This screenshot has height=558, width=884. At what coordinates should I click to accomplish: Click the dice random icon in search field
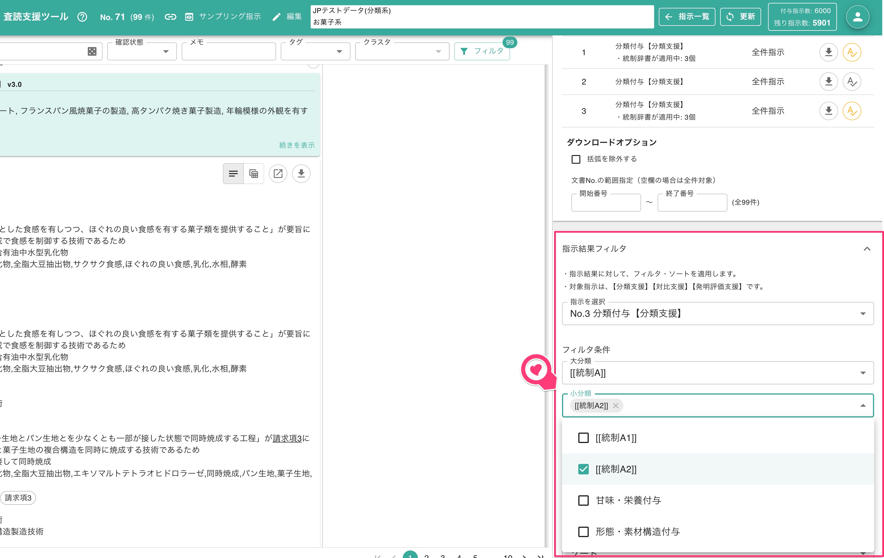(x=92, y=51)
